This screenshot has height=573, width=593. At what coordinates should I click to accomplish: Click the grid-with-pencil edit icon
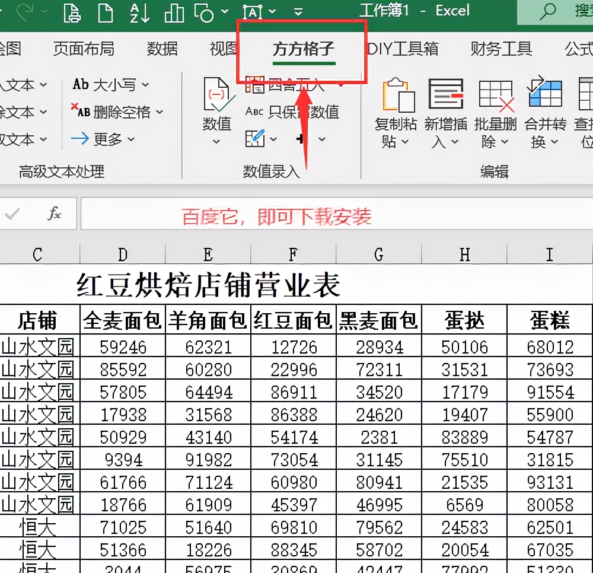255,138
